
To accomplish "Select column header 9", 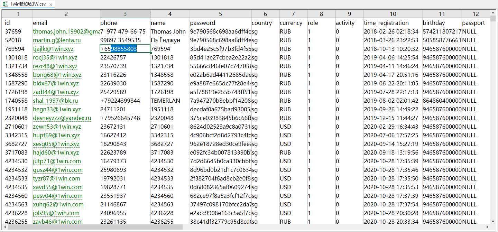I will (349, 14).
